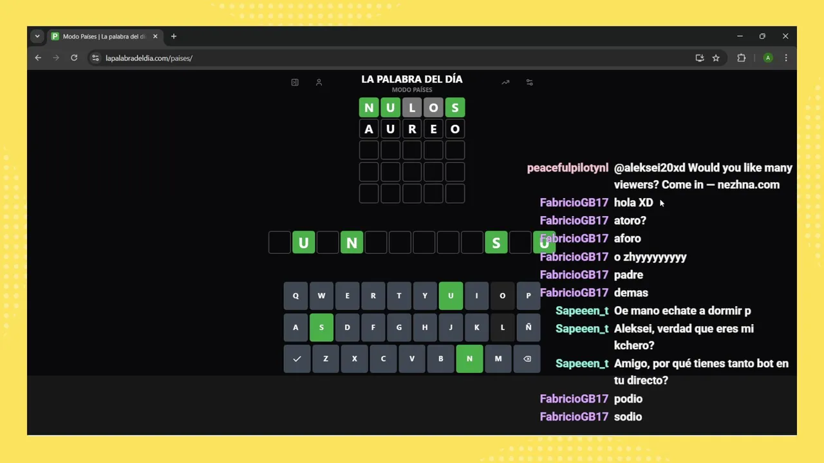
Task: Tap the I key on keyboard
Action: 476,296
